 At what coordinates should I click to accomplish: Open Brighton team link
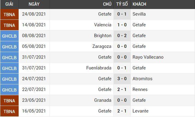tap(103, 36)
